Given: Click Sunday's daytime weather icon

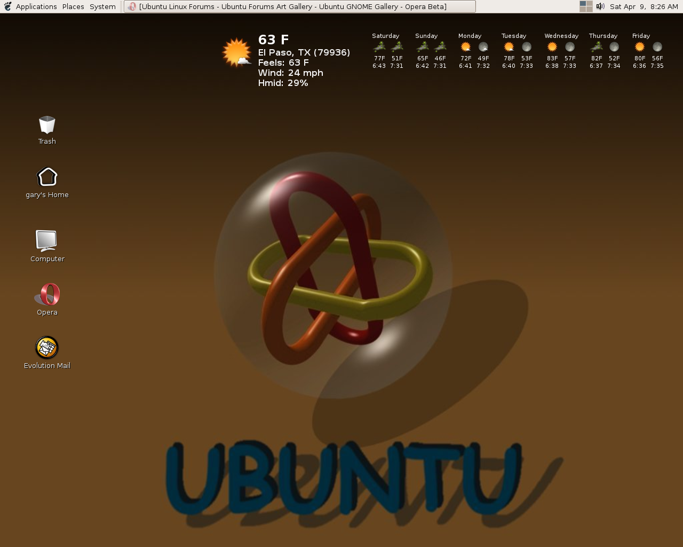Looking at the screenshot, I should [423, 47].
